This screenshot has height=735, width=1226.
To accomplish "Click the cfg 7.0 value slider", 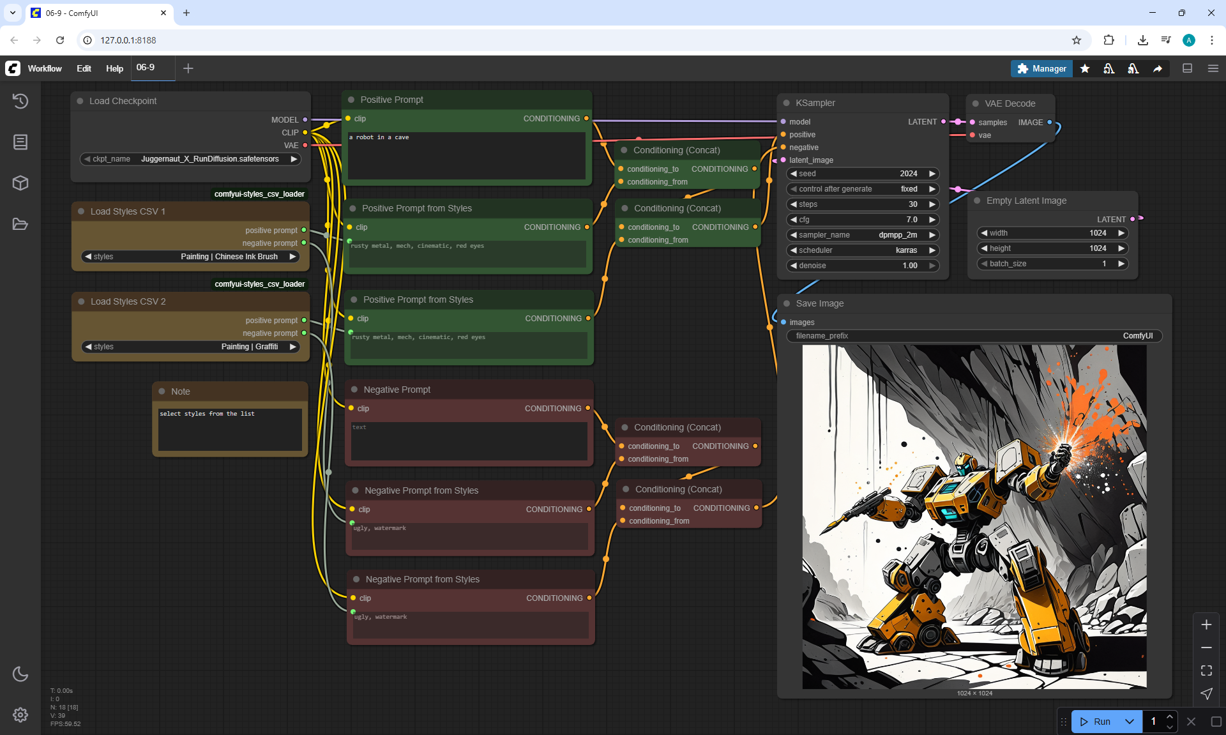I will (862, 220).
